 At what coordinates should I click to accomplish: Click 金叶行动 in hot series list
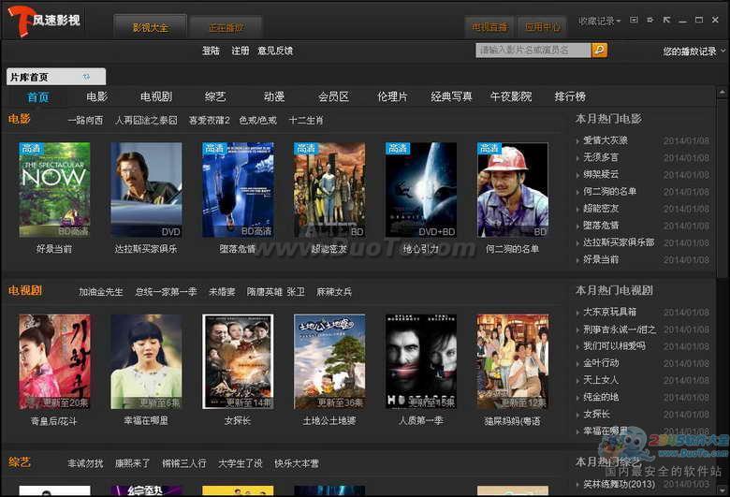[601, 363]
